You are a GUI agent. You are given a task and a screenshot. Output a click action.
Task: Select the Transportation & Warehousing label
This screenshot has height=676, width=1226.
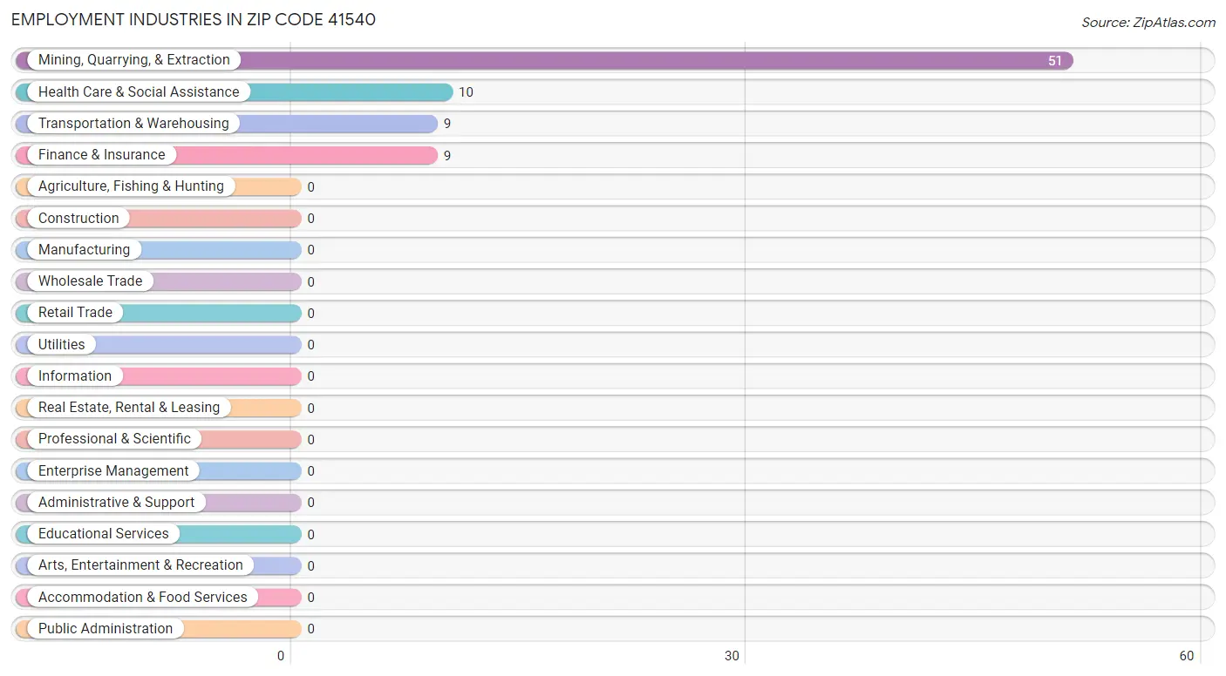[133, 124]
